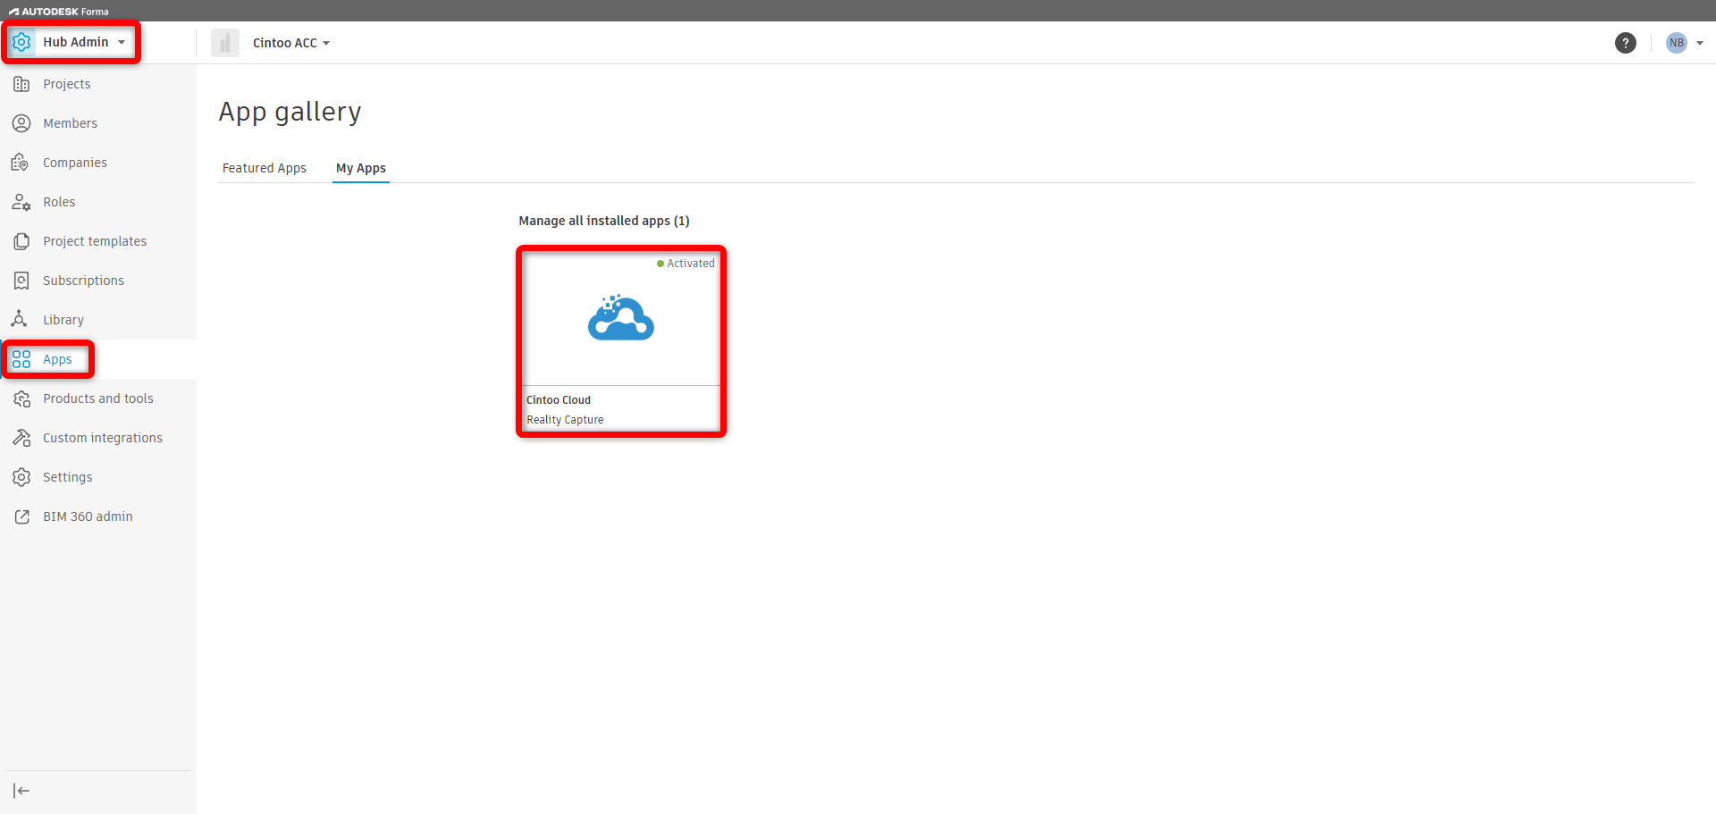Click the Cintoo ACC account thumbnail icon
The width and height of the screenshot is (1716, 814).
click(x=224, y=43)
